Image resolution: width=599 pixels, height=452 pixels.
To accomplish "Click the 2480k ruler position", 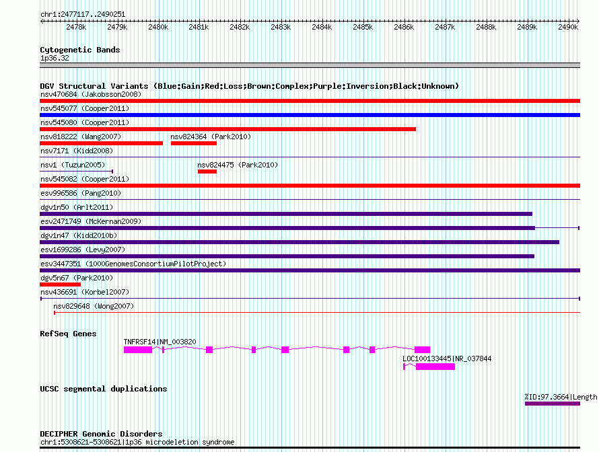I will [158, 27].
